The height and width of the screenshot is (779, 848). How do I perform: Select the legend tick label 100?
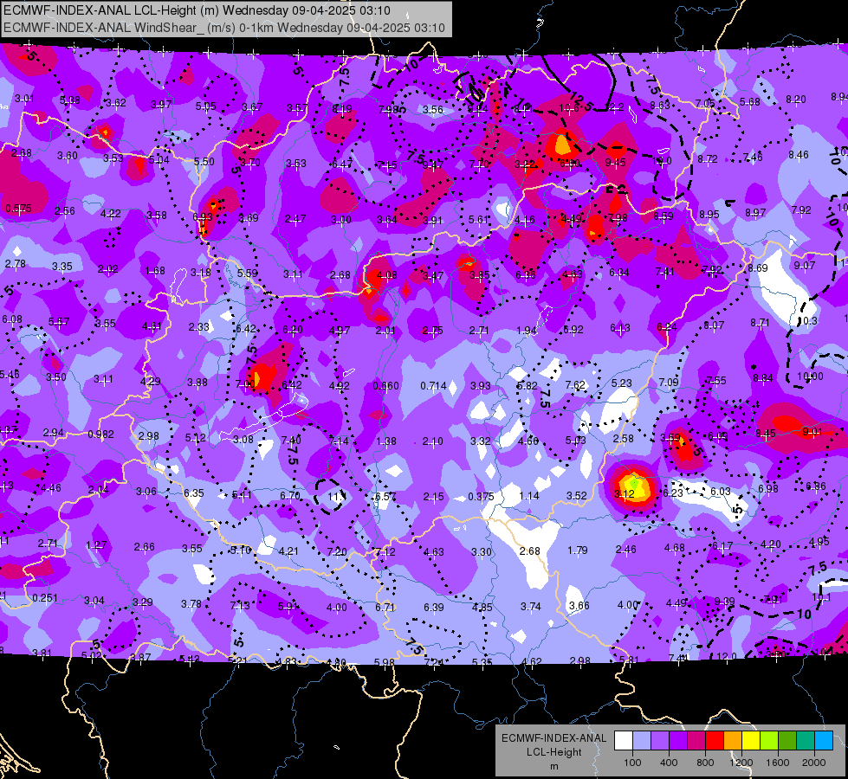(632, 763)
